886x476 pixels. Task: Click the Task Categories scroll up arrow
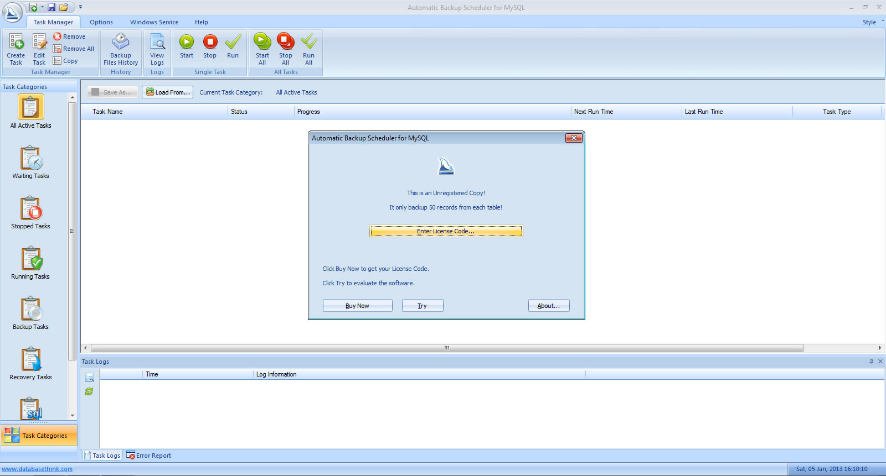pos(73,97)
